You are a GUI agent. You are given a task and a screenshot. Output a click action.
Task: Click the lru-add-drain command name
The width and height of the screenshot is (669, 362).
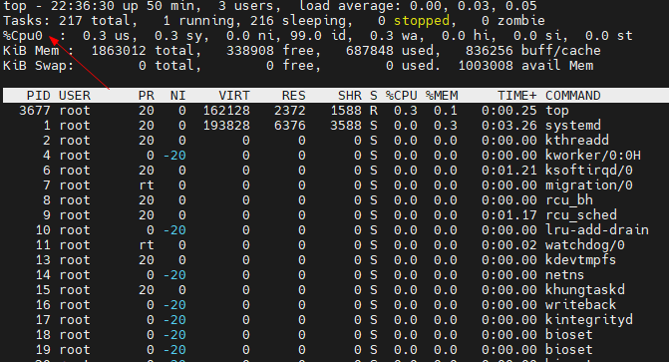coord(597,229)
